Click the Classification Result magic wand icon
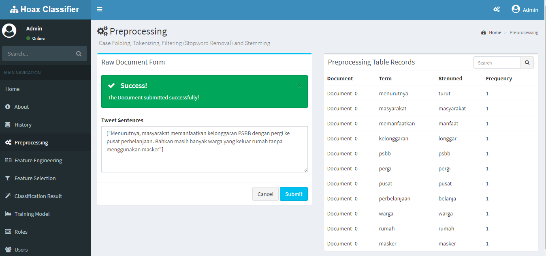Image resolution: width=546 pixels, height=256 pixels. click(x=8, y=196)
